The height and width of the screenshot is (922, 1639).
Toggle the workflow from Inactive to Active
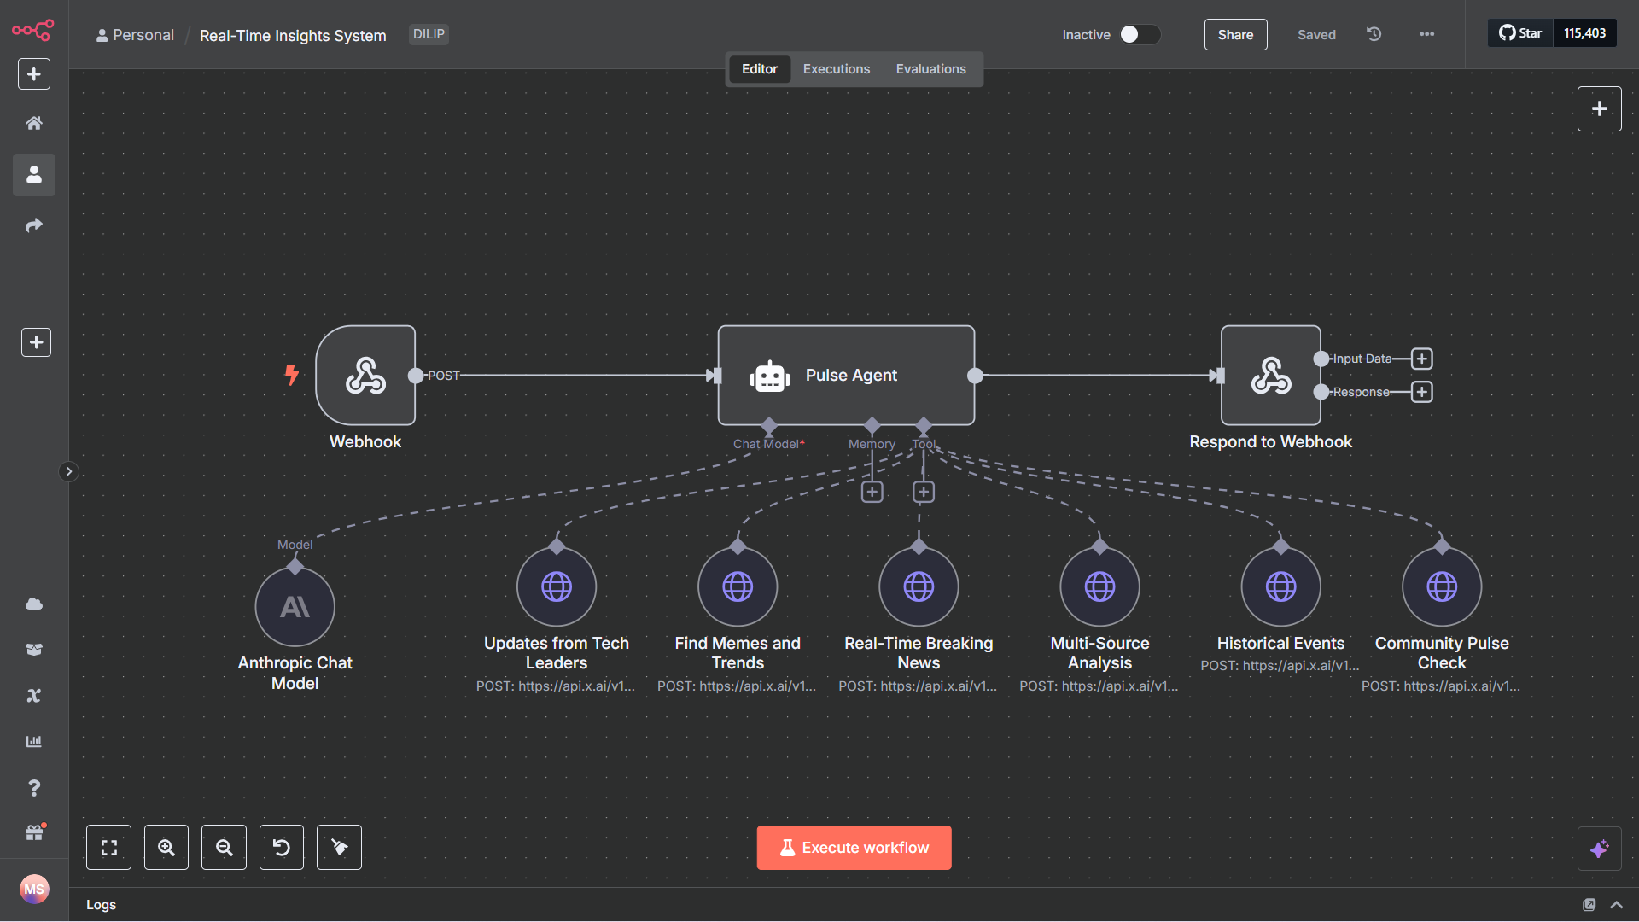pos(1140,34)
